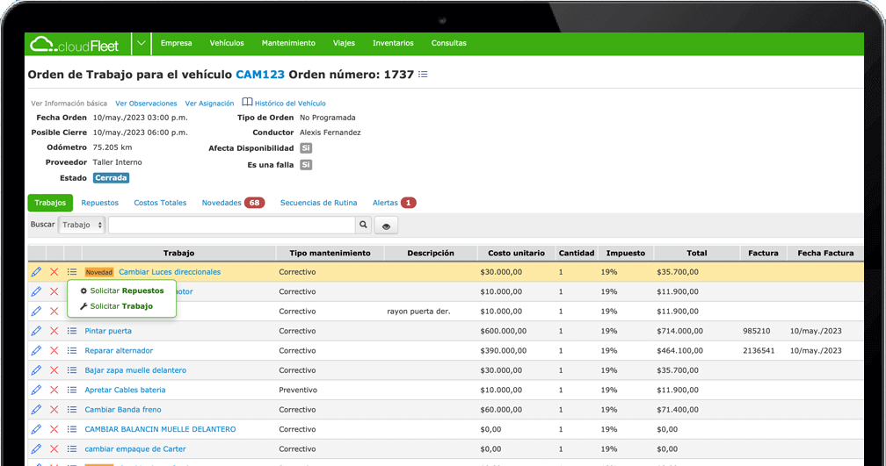Image resolution: width=886 pixels, height=466 pixels.
Task: Click the cloudFleet logo
Action: click(75, 44)
